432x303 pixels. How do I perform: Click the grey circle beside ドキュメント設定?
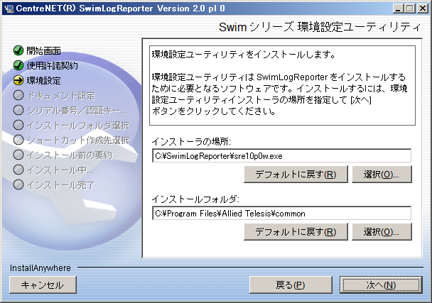pyautogui.click(x=18, y=96)
